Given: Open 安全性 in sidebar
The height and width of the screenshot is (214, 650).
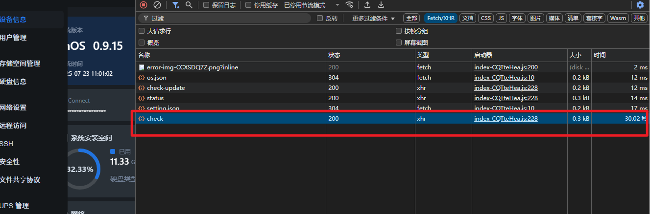Looking at the screenshot, I should tap(10, 162).
